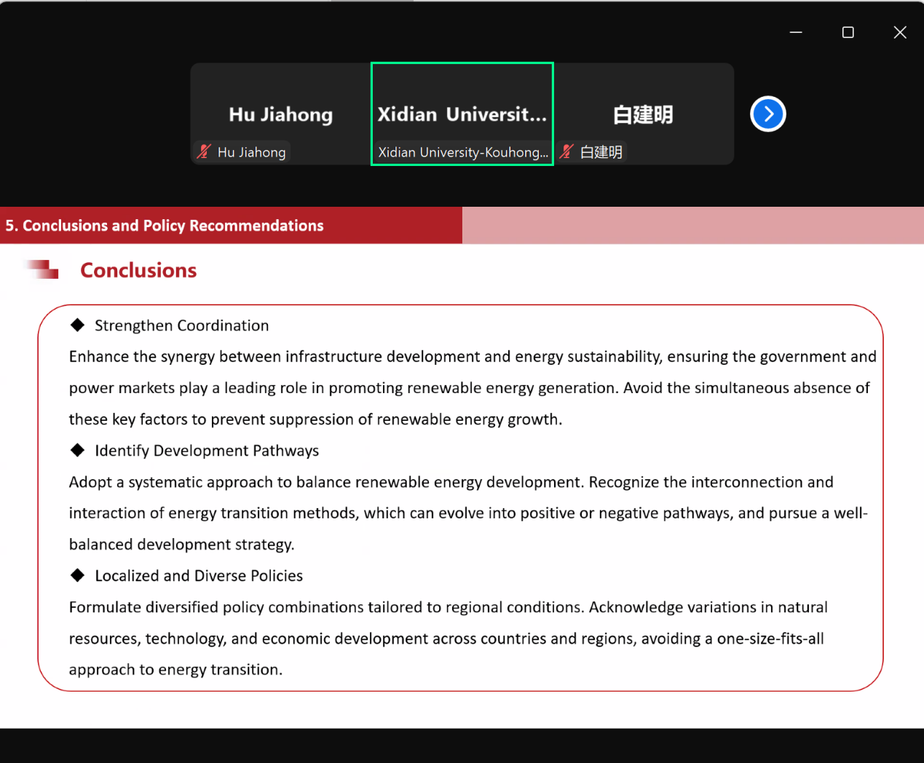Maximize the meeting window
This screenshot has height=763, width=924.
tap(848, 32)
